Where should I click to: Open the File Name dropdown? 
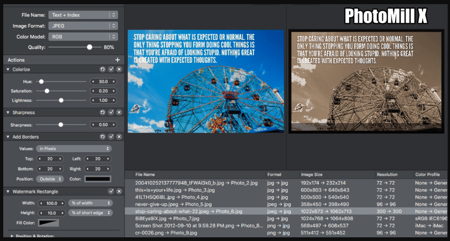tap(83, 15)
